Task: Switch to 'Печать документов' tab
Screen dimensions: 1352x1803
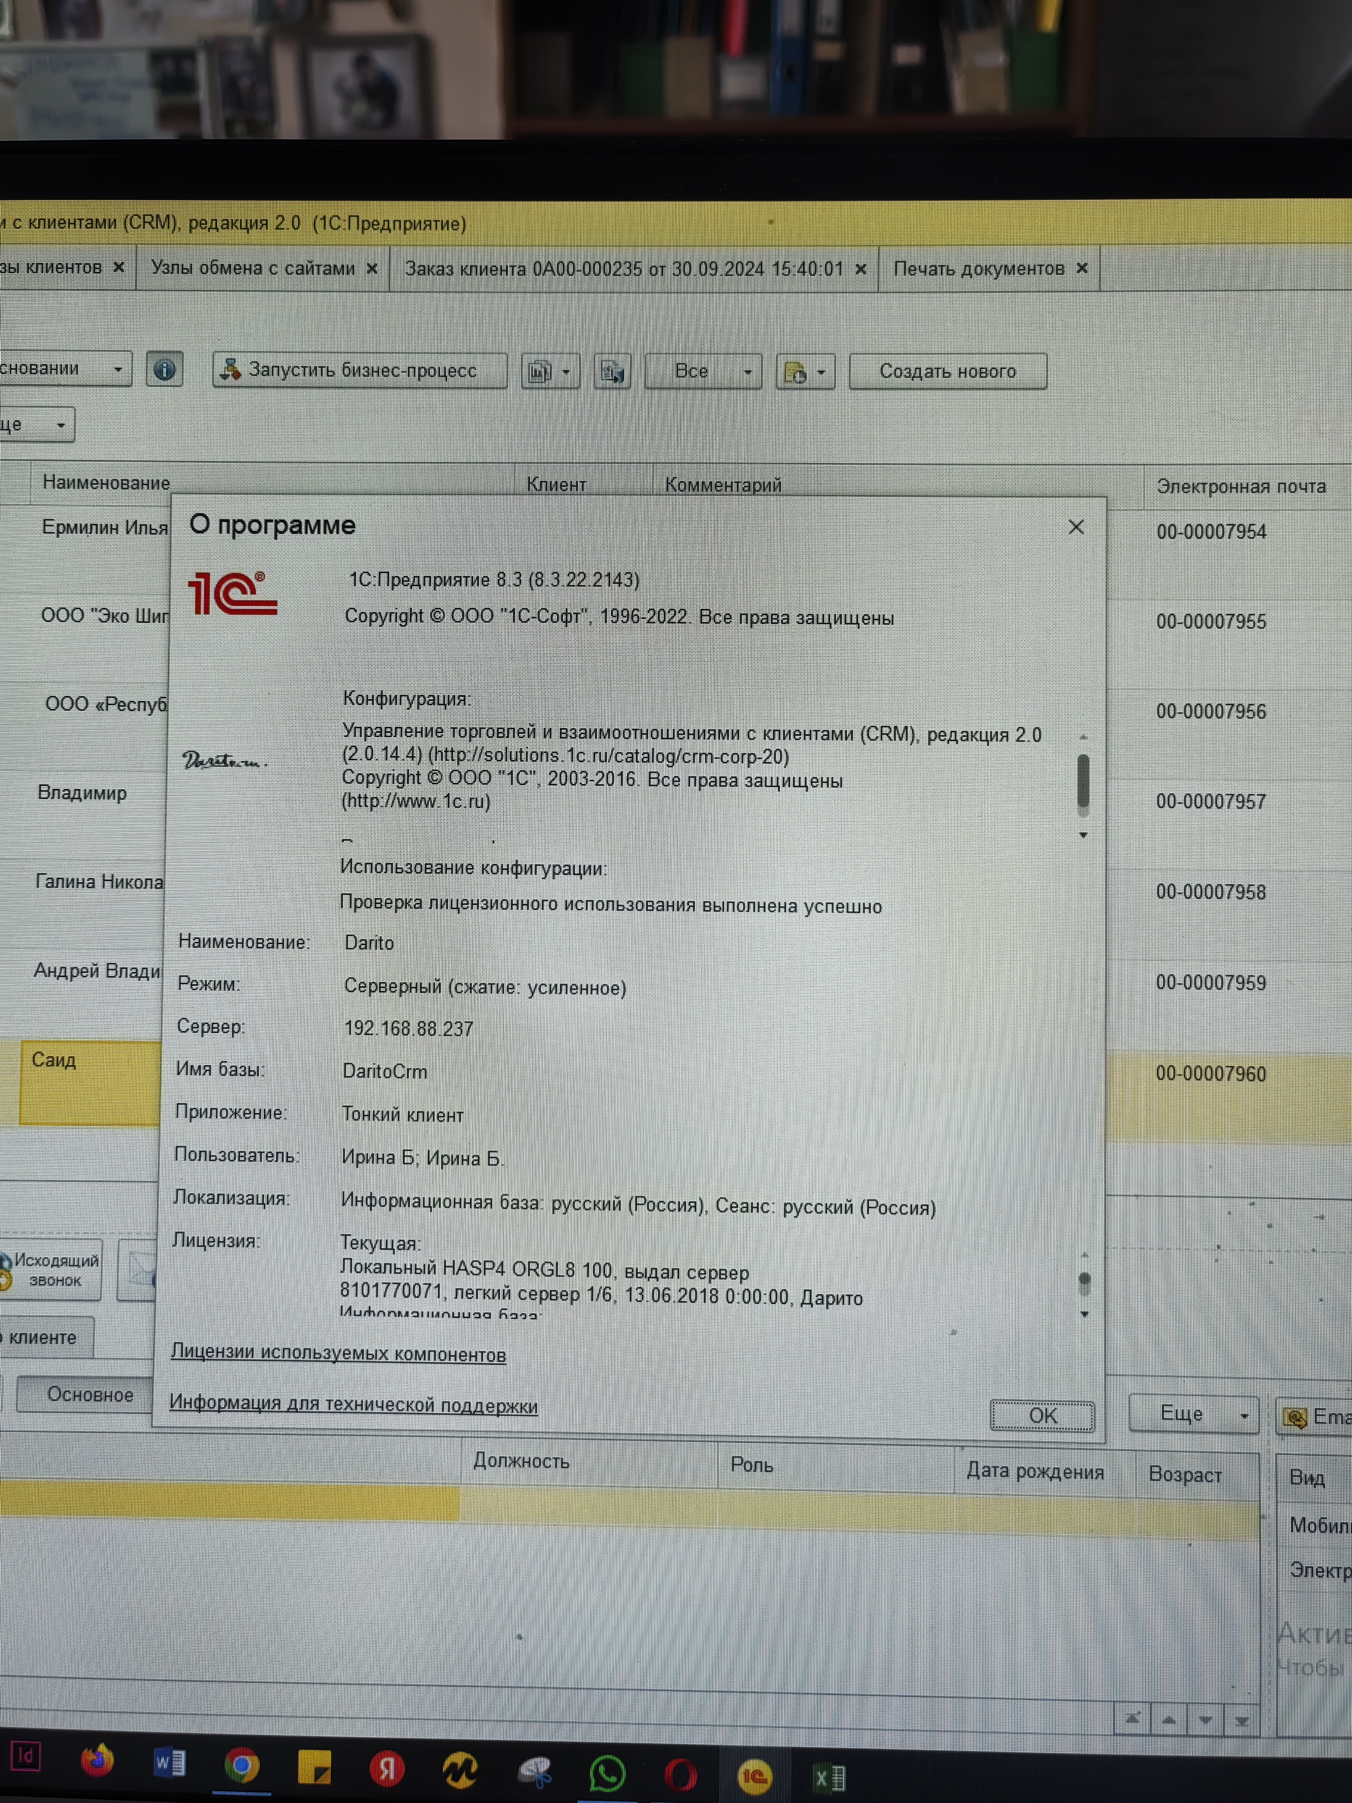Action: coord(979,269)
